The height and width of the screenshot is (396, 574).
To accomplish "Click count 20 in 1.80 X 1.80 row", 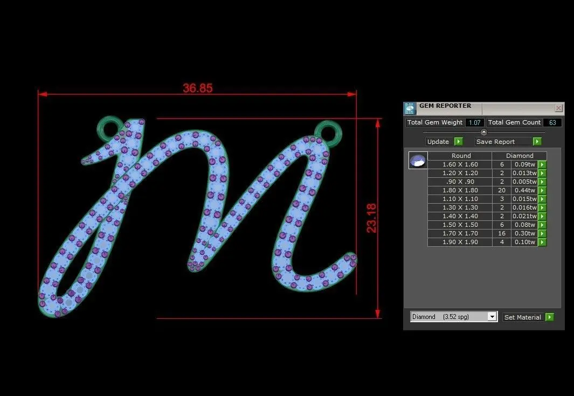I will [x=502, y=190].
